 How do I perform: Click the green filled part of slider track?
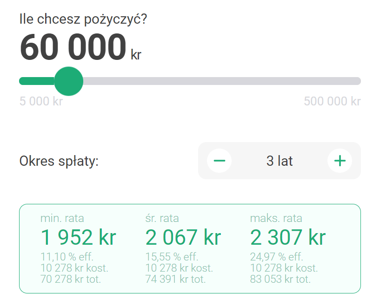(x=37, y=81)
